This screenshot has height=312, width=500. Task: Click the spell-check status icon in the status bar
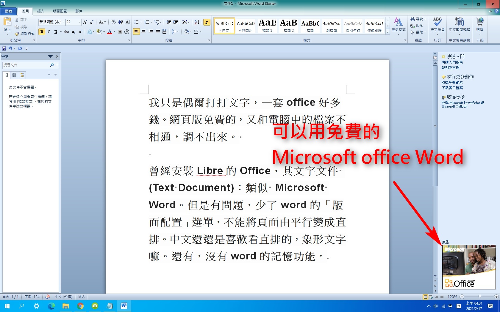pos(47,297)
